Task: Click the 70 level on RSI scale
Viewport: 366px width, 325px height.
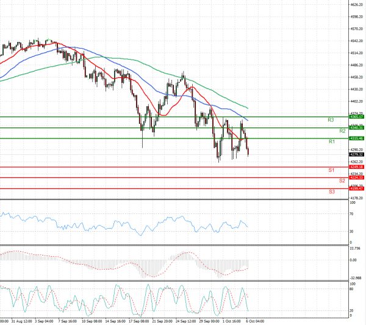Action: pos(351,213)
